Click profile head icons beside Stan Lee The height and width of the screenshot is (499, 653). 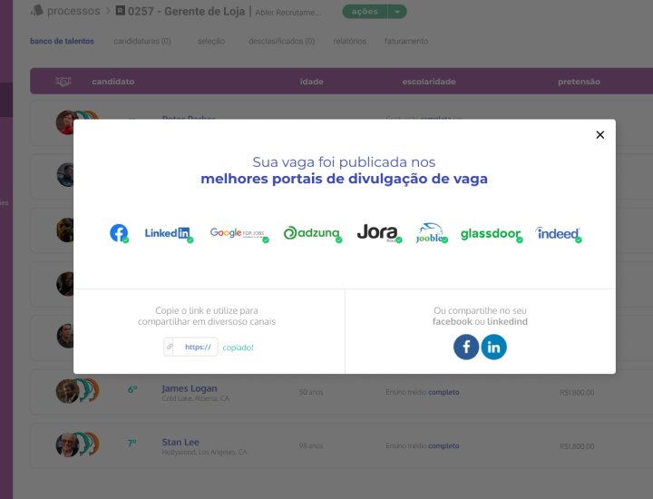click(89, 444)
